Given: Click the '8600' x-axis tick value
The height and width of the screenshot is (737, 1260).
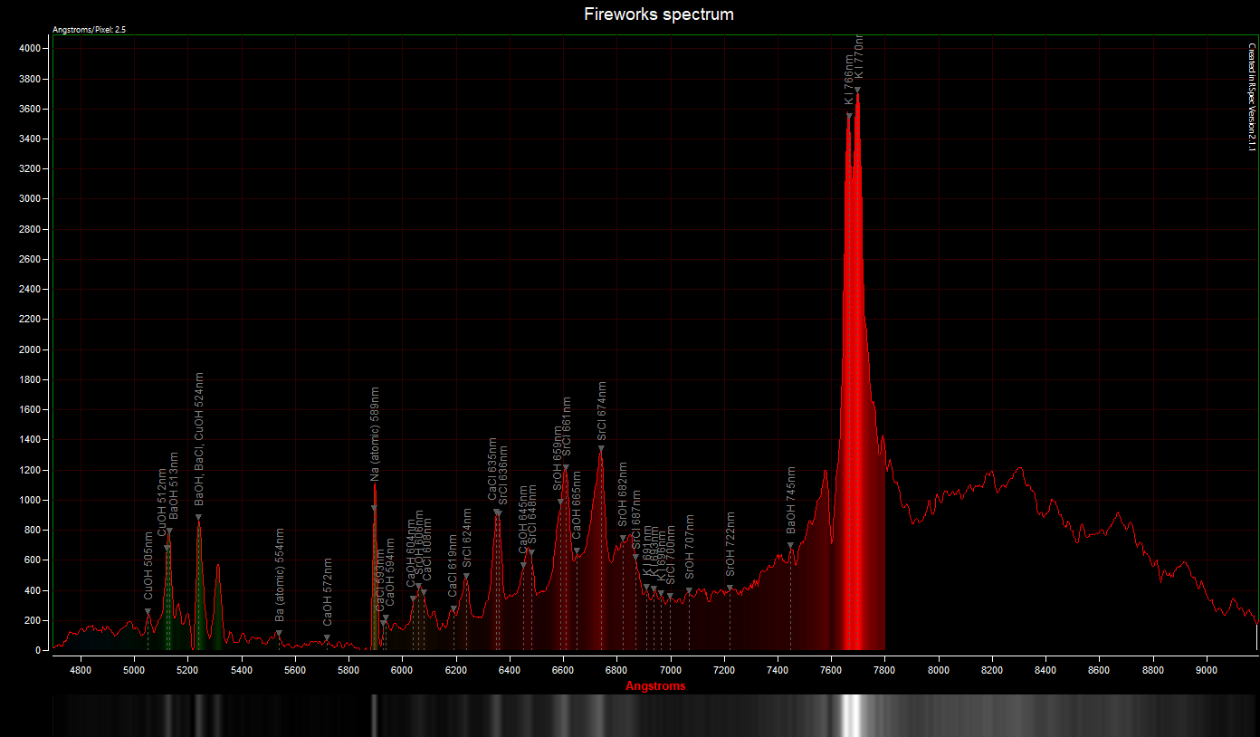Looking at the screenshot, I should tap(1099, 670).
